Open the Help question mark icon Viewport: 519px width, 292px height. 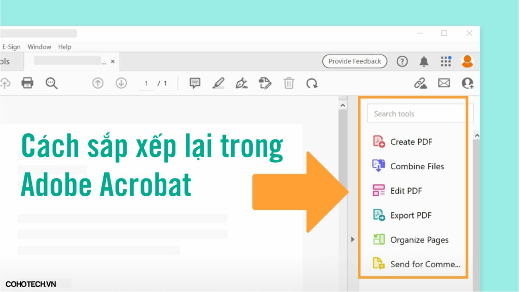coord(402,61)
